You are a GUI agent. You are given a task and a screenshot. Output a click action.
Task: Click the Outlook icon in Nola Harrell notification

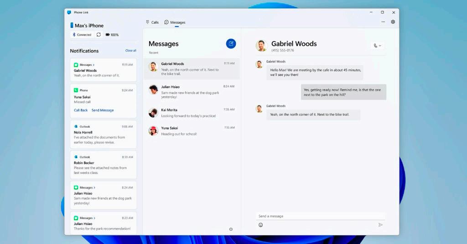tap(76, 126)
